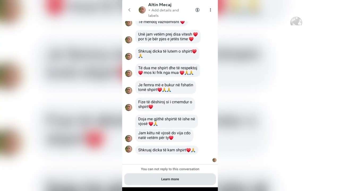The image size is (340, 191).
Task: Go back using the left chevron arrow
Action: tap(129, 10)
